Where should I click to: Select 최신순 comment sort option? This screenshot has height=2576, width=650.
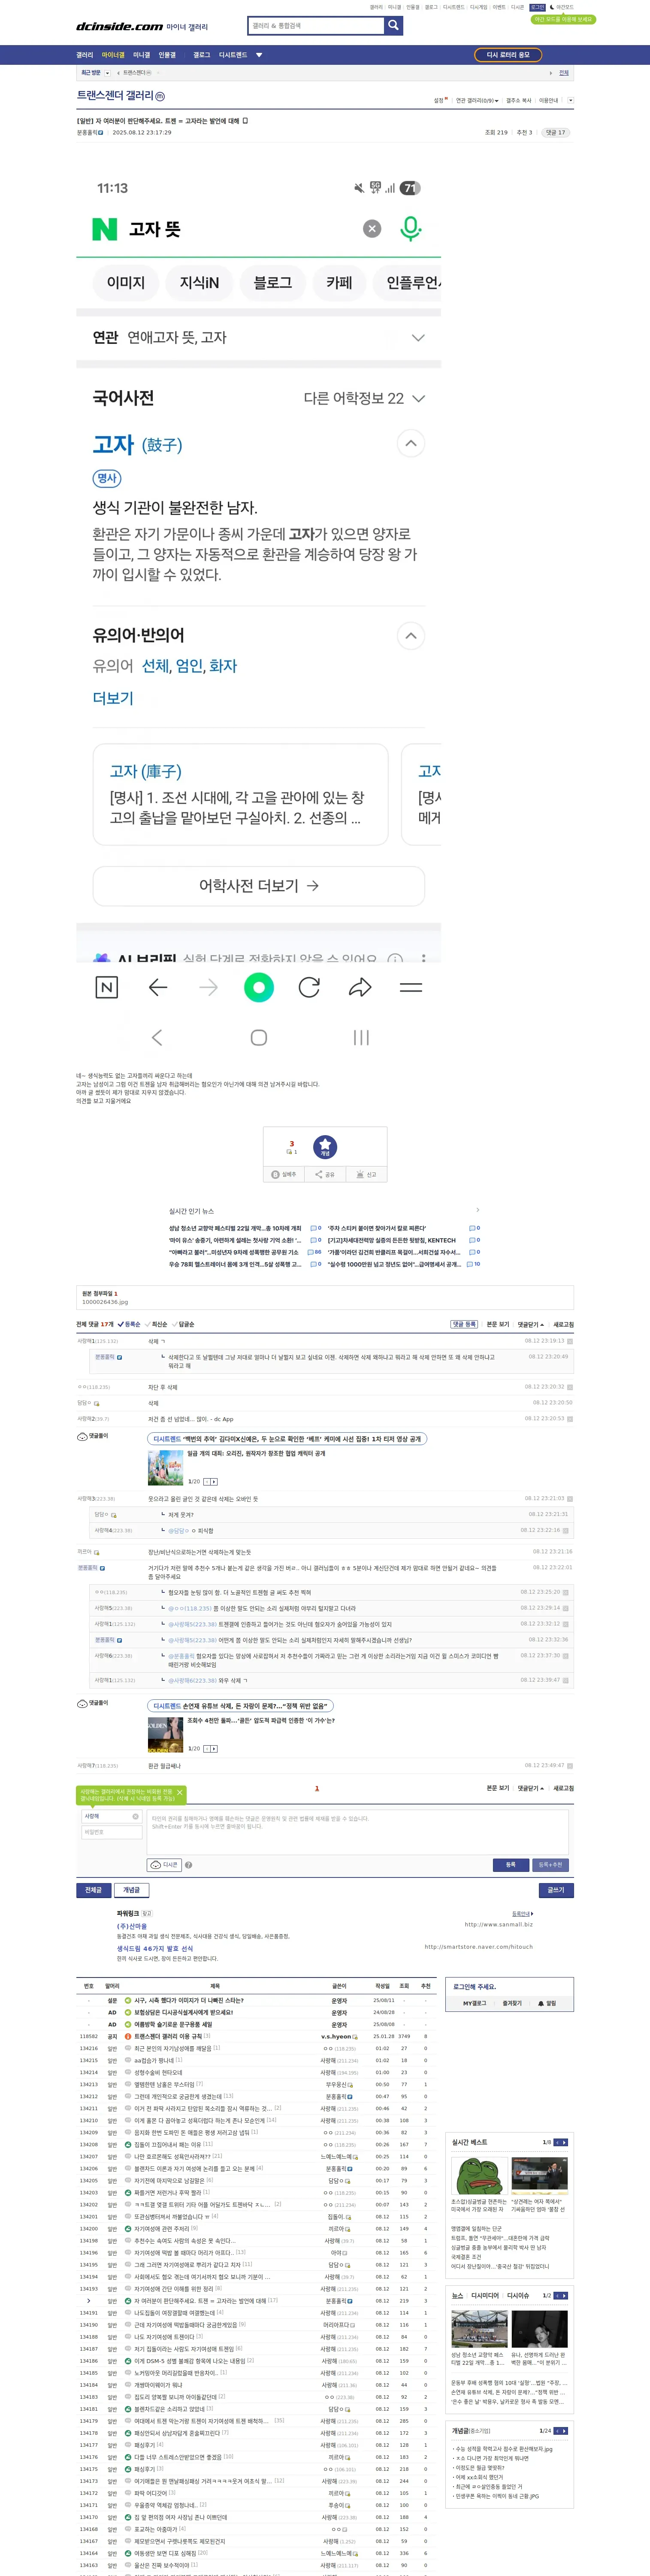(x=157, y=1325)
